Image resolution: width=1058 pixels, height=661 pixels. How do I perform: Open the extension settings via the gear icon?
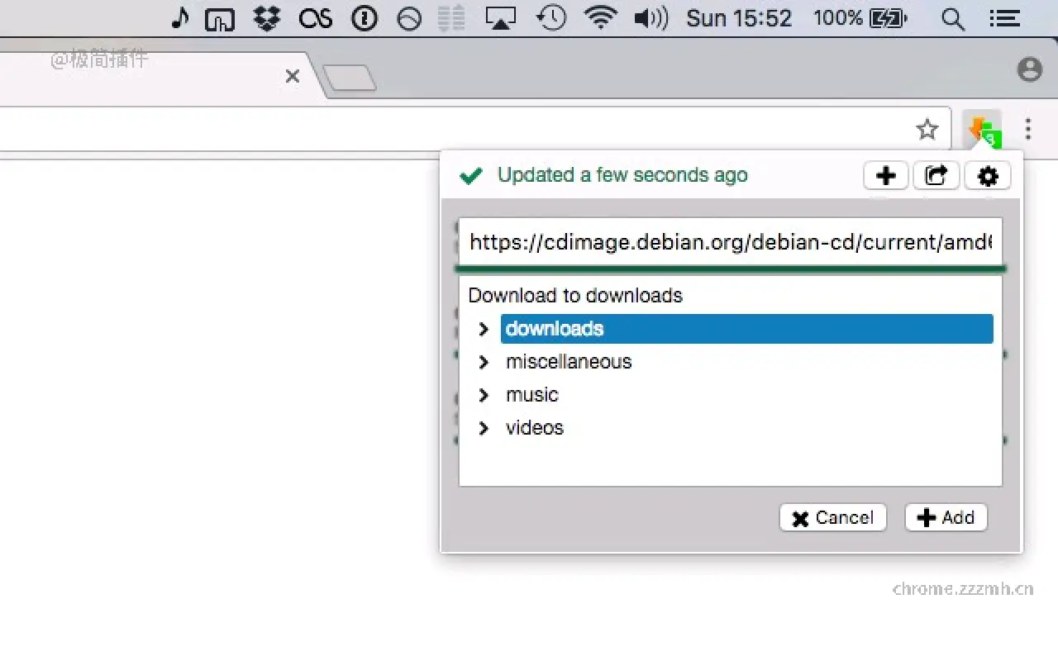987,175
